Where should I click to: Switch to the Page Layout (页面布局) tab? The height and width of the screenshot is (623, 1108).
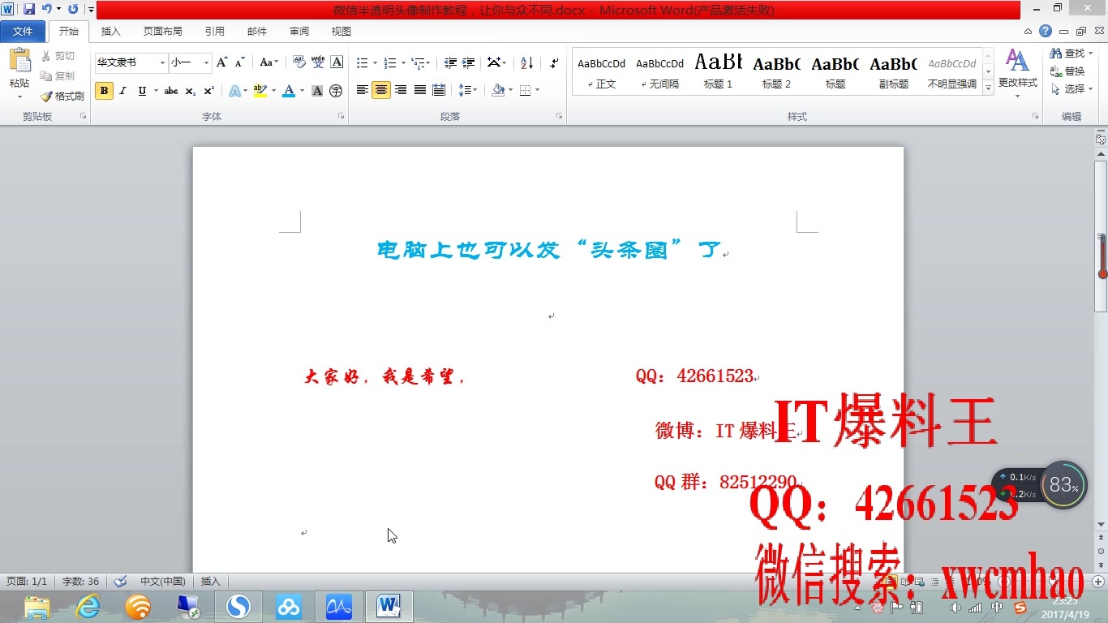[163, 32]
